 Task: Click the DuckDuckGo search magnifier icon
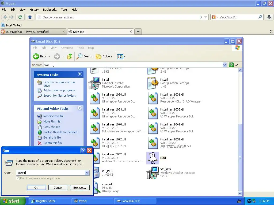(x=260, y=17)
